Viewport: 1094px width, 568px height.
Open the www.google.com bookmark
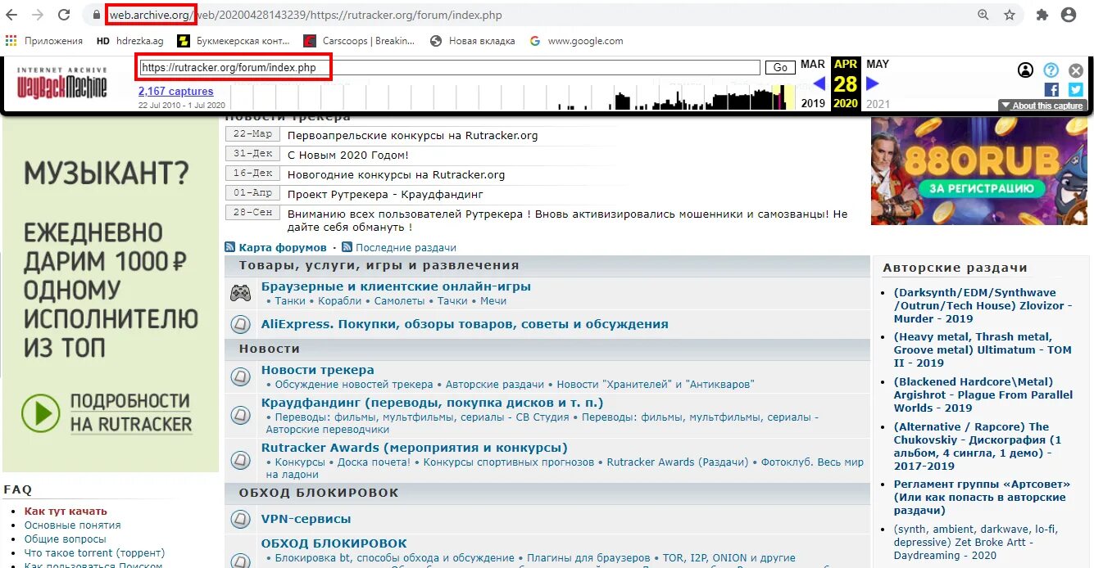point(576,41)
